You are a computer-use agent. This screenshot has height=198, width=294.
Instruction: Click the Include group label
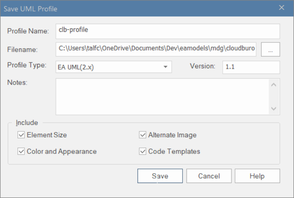coord(27,123)
